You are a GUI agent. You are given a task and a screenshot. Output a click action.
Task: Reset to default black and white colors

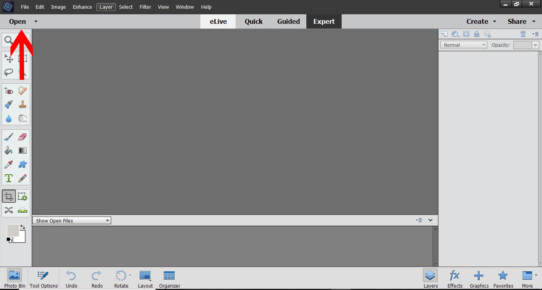pos(9,240)
